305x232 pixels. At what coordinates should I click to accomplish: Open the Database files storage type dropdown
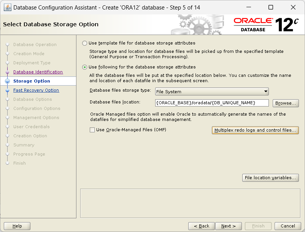coord(212,92)
